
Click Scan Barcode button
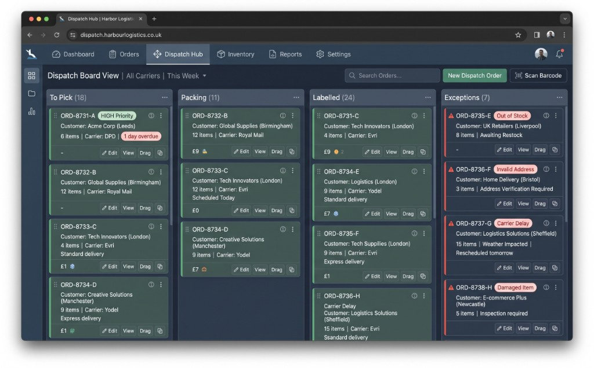[538, 76]
